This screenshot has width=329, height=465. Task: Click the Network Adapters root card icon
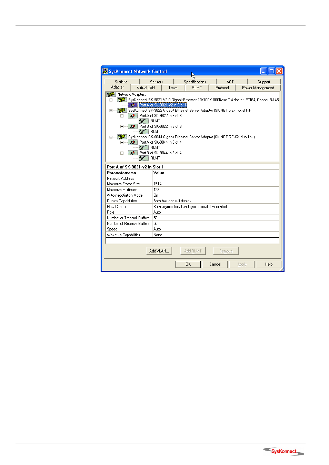coord(111,94)
